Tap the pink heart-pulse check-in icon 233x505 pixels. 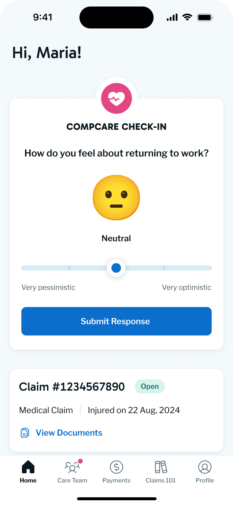coord(116,98)
